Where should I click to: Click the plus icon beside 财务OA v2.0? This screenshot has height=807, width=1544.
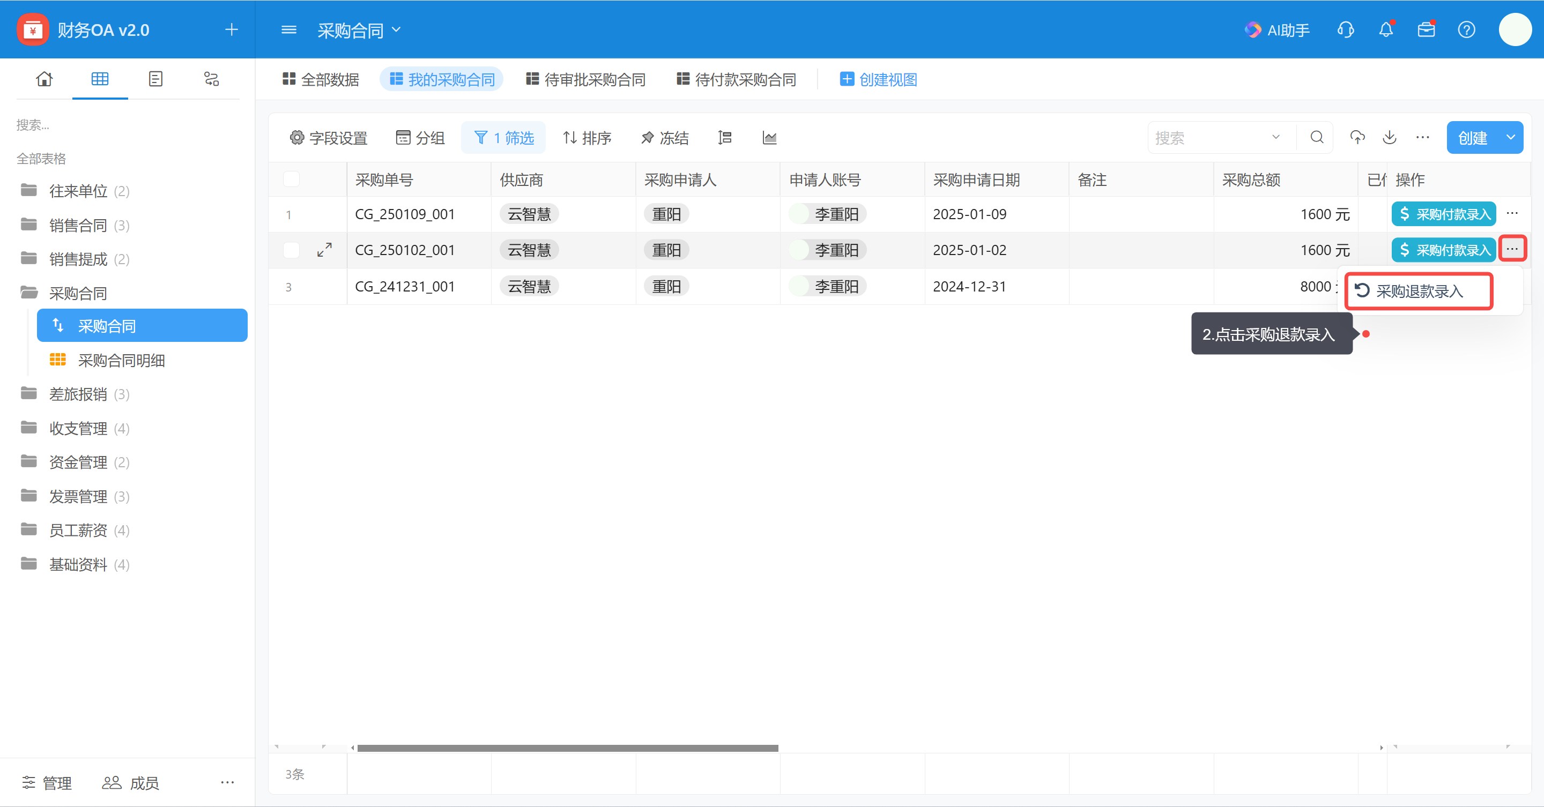(232, 29)
